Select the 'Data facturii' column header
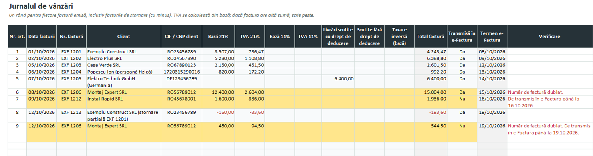Screen dimensions: 593x156 coord(42,36)
